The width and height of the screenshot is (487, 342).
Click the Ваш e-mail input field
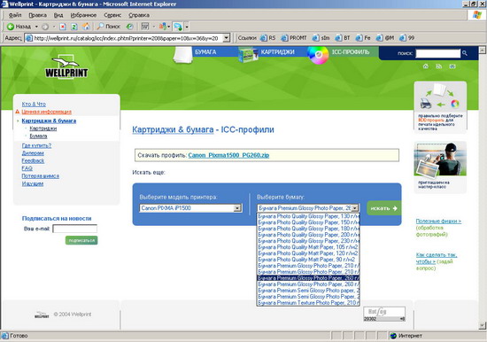point(75,229)
